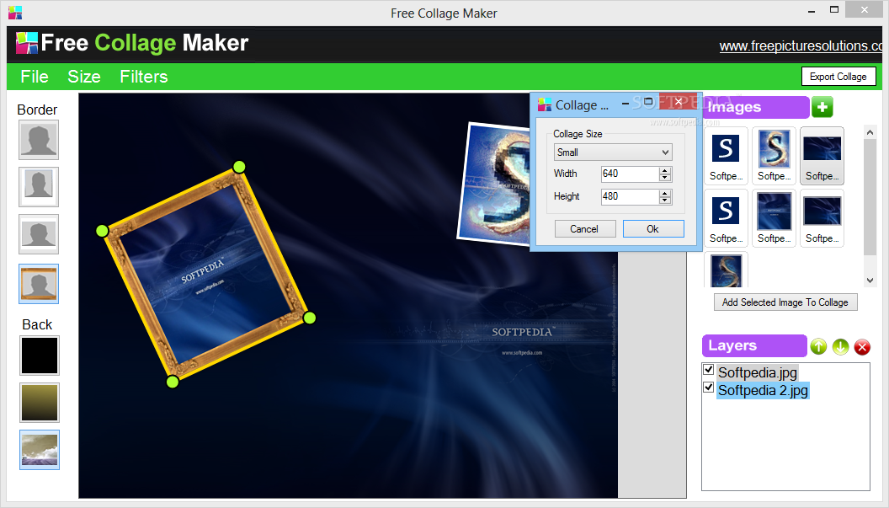This screenshot has width=889, height=508.
Task: Toggle visibility of Softpedia 2.jpg layer
Action: coord(708,387)
